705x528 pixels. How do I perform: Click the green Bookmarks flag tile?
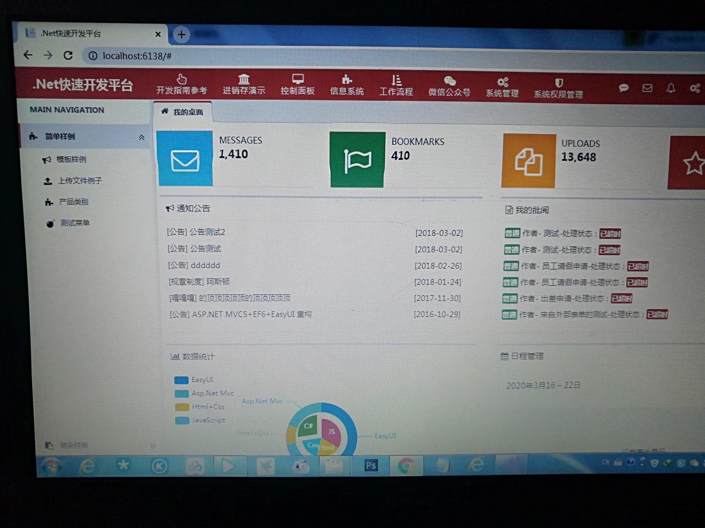click(x=357, y=160)
